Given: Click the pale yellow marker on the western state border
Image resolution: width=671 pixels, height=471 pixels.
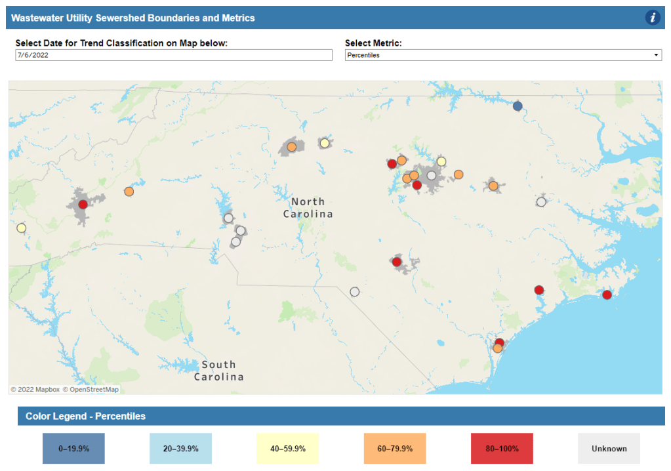Looking at the screenshot, I should click(x=20, y=228).
